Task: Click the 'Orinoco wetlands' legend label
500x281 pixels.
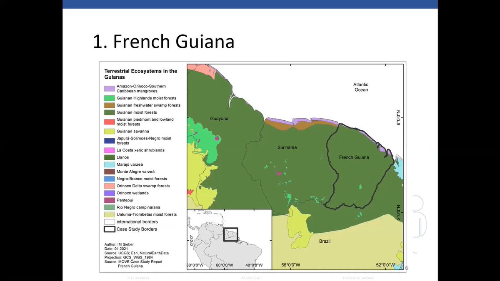Action: [132, 193]
